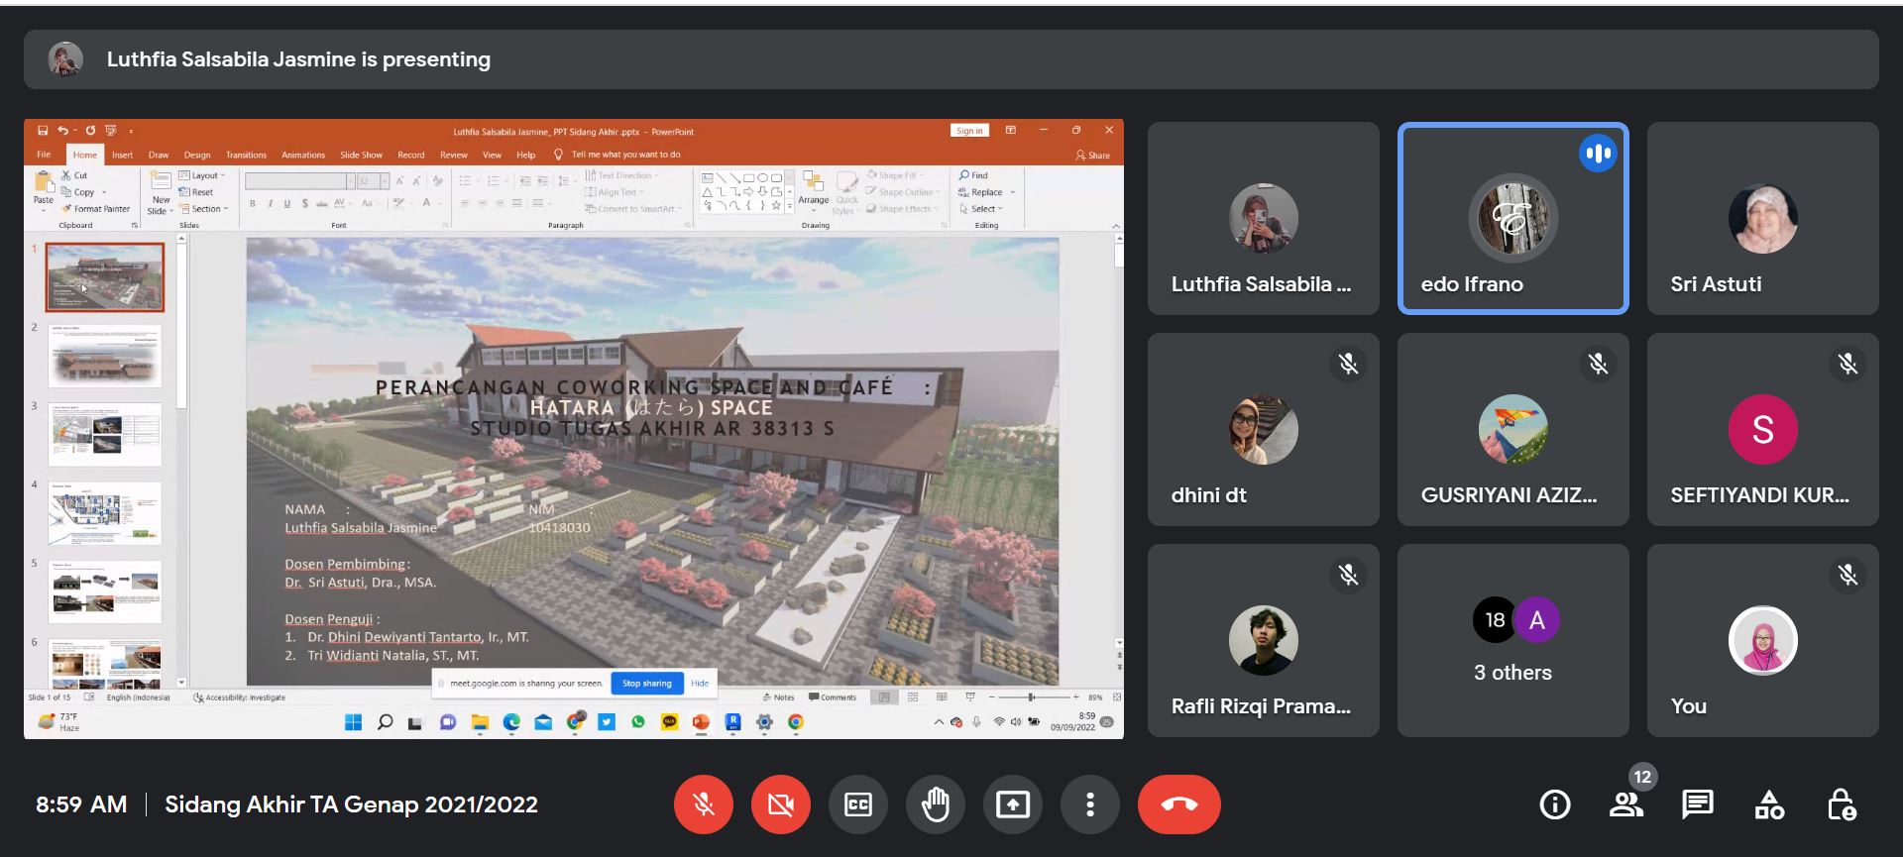This screenshot has width=1903, height=857.
Task: Open the Activities panel
Action: (x=1769, y=804)
